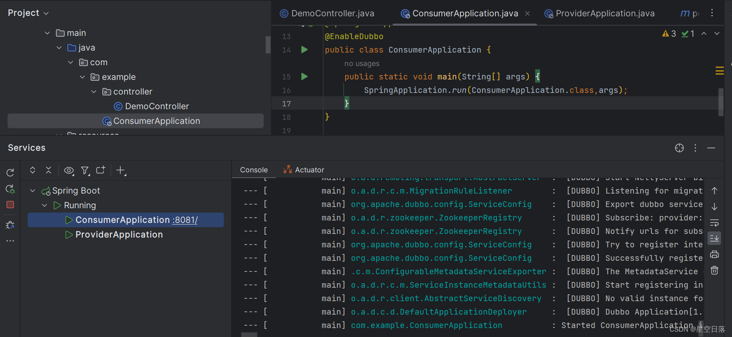Toggle the View options eye icon
The height and width of the screenshot is (337, 732).
[x=69, y=170]
